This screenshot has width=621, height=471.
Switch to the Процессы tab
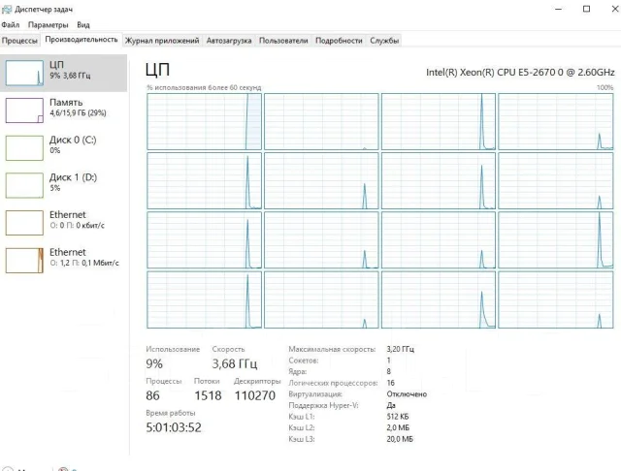pyautogui.click(x=19, y=41)
